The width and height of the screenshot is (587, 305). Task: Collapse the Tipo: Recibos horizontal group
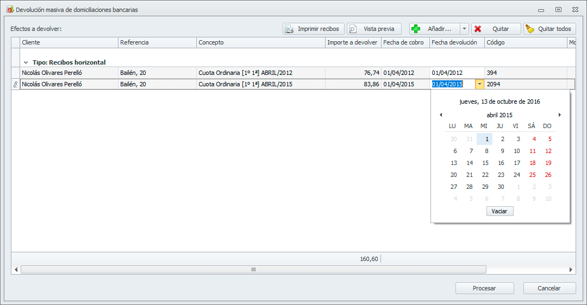pos(26,62)
